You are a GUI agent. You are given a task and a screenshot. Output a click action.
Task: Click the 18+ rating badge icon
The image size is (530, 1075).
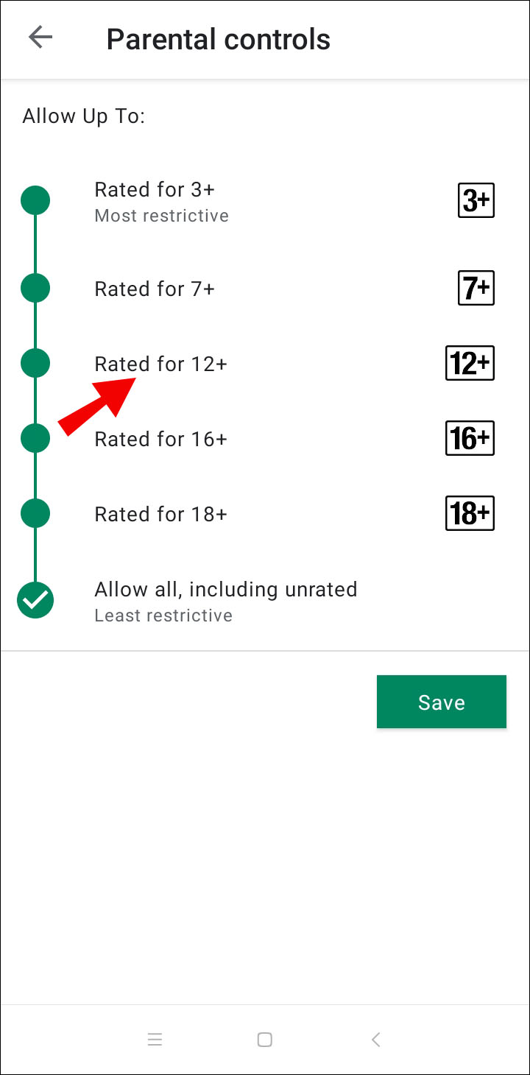click(x=470, y=513)
